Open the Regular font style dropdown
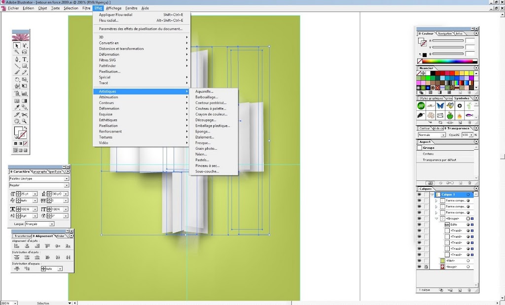 pos(67,185)
